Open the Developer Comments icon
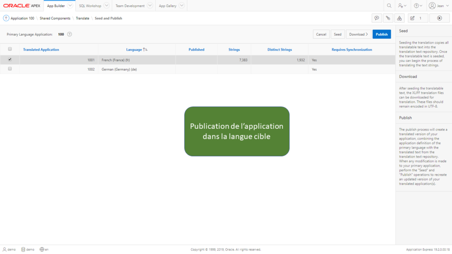This screenshot has width=452, height=254. pos(388,18)
